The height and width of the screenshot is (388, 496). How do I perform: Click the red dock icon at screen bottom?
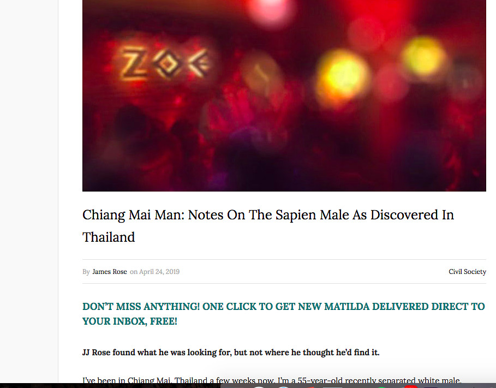(411, 387)
